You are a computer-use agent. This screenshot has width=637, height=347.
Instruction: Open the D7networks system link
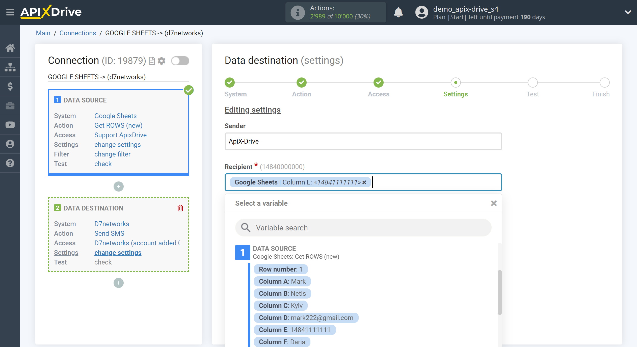(112, 224)
